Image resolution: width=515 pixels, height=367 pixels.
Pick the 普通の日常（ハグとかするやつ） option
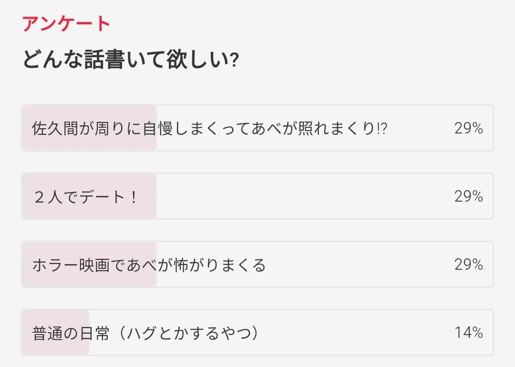point(145,333)
